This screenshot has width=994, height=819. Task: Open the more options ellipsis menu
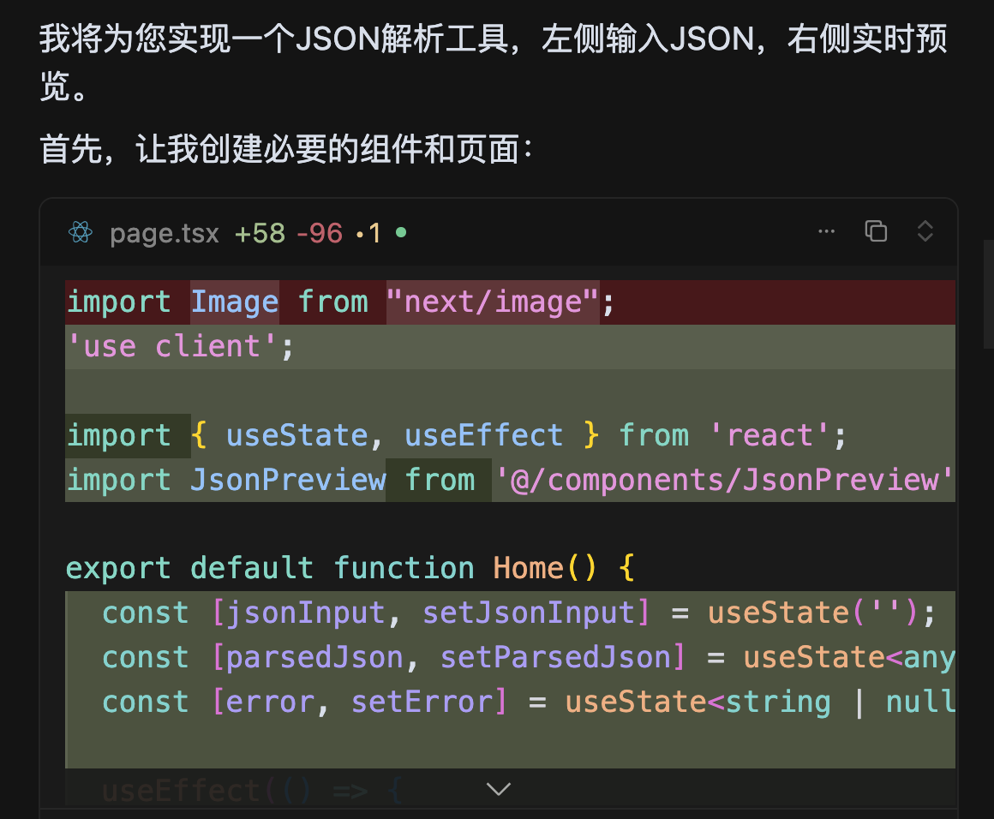tap(826, 231)
